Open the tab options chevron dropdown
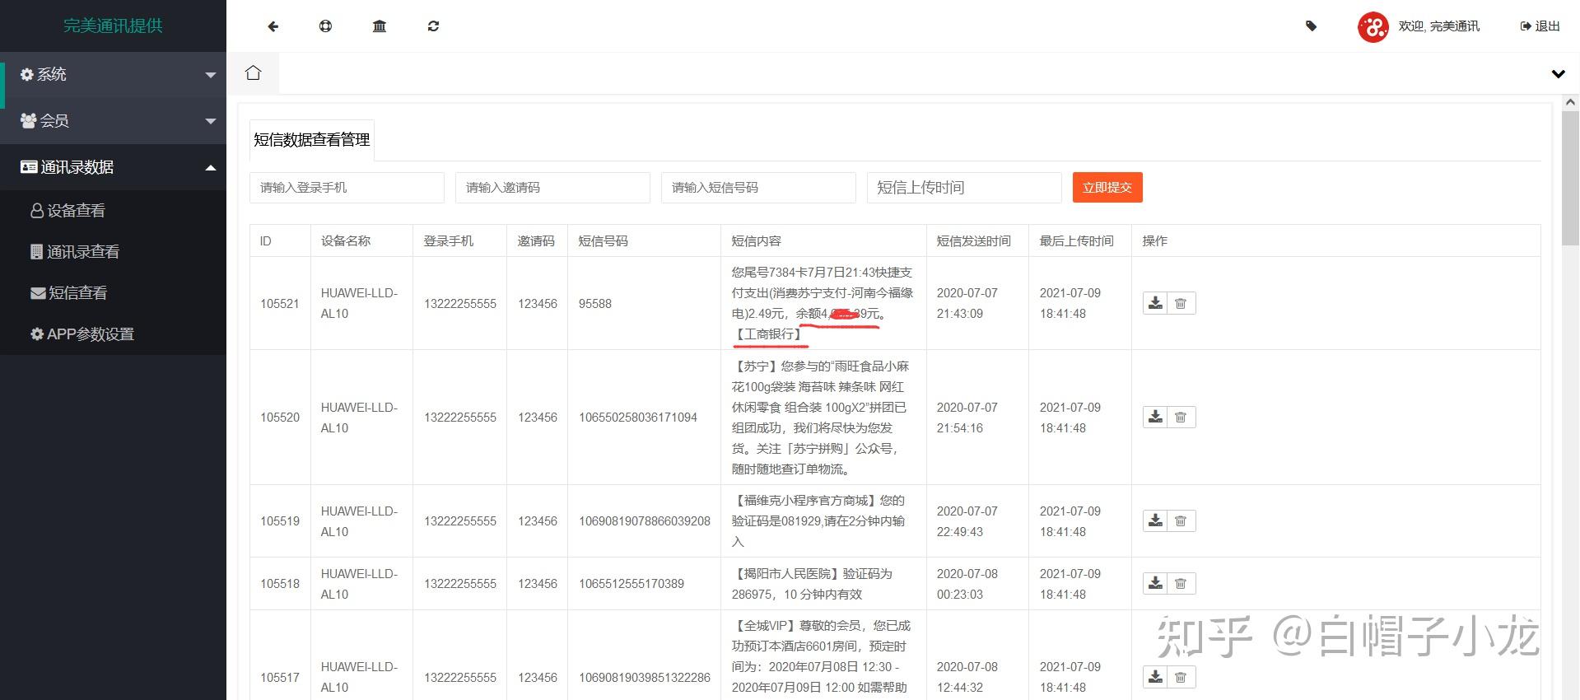 [x=1558, y=74]
